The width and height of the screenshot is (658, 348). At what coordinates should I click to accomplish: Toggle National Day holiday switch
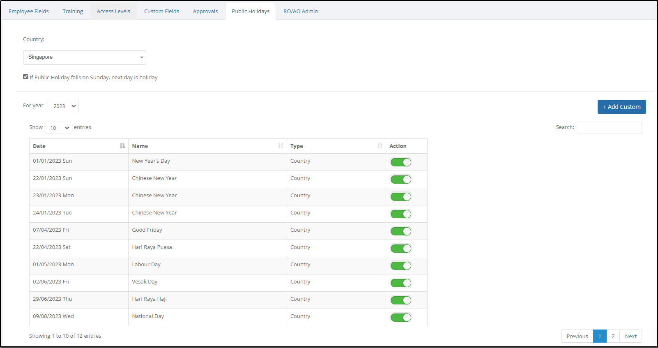[401, 318]
